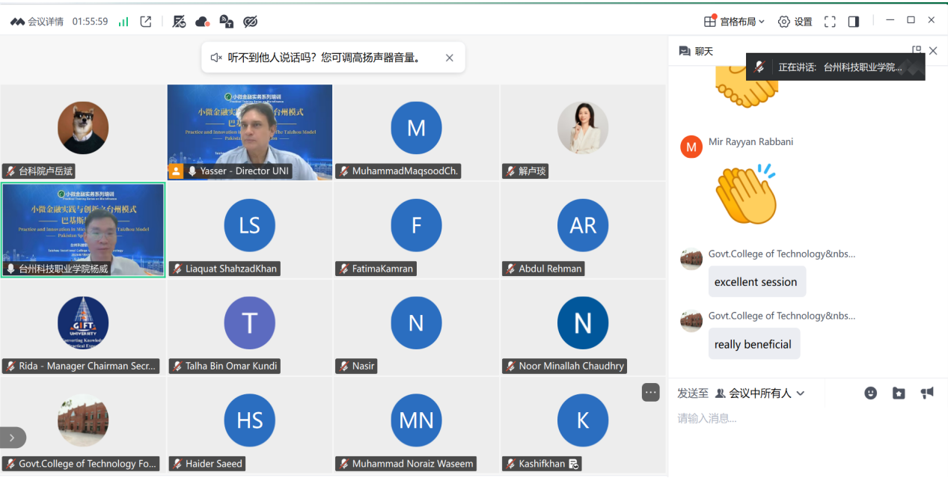
Task: Select the 台科院卢岳斌 participant tile
Action: pyautogui.click(x=83, y=132)
